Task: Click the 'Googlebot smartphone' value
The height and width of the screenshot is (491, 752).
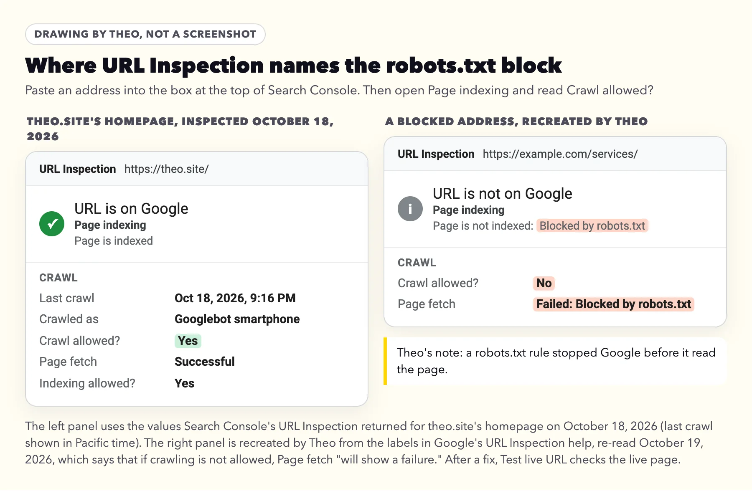Action: [237, 319]
